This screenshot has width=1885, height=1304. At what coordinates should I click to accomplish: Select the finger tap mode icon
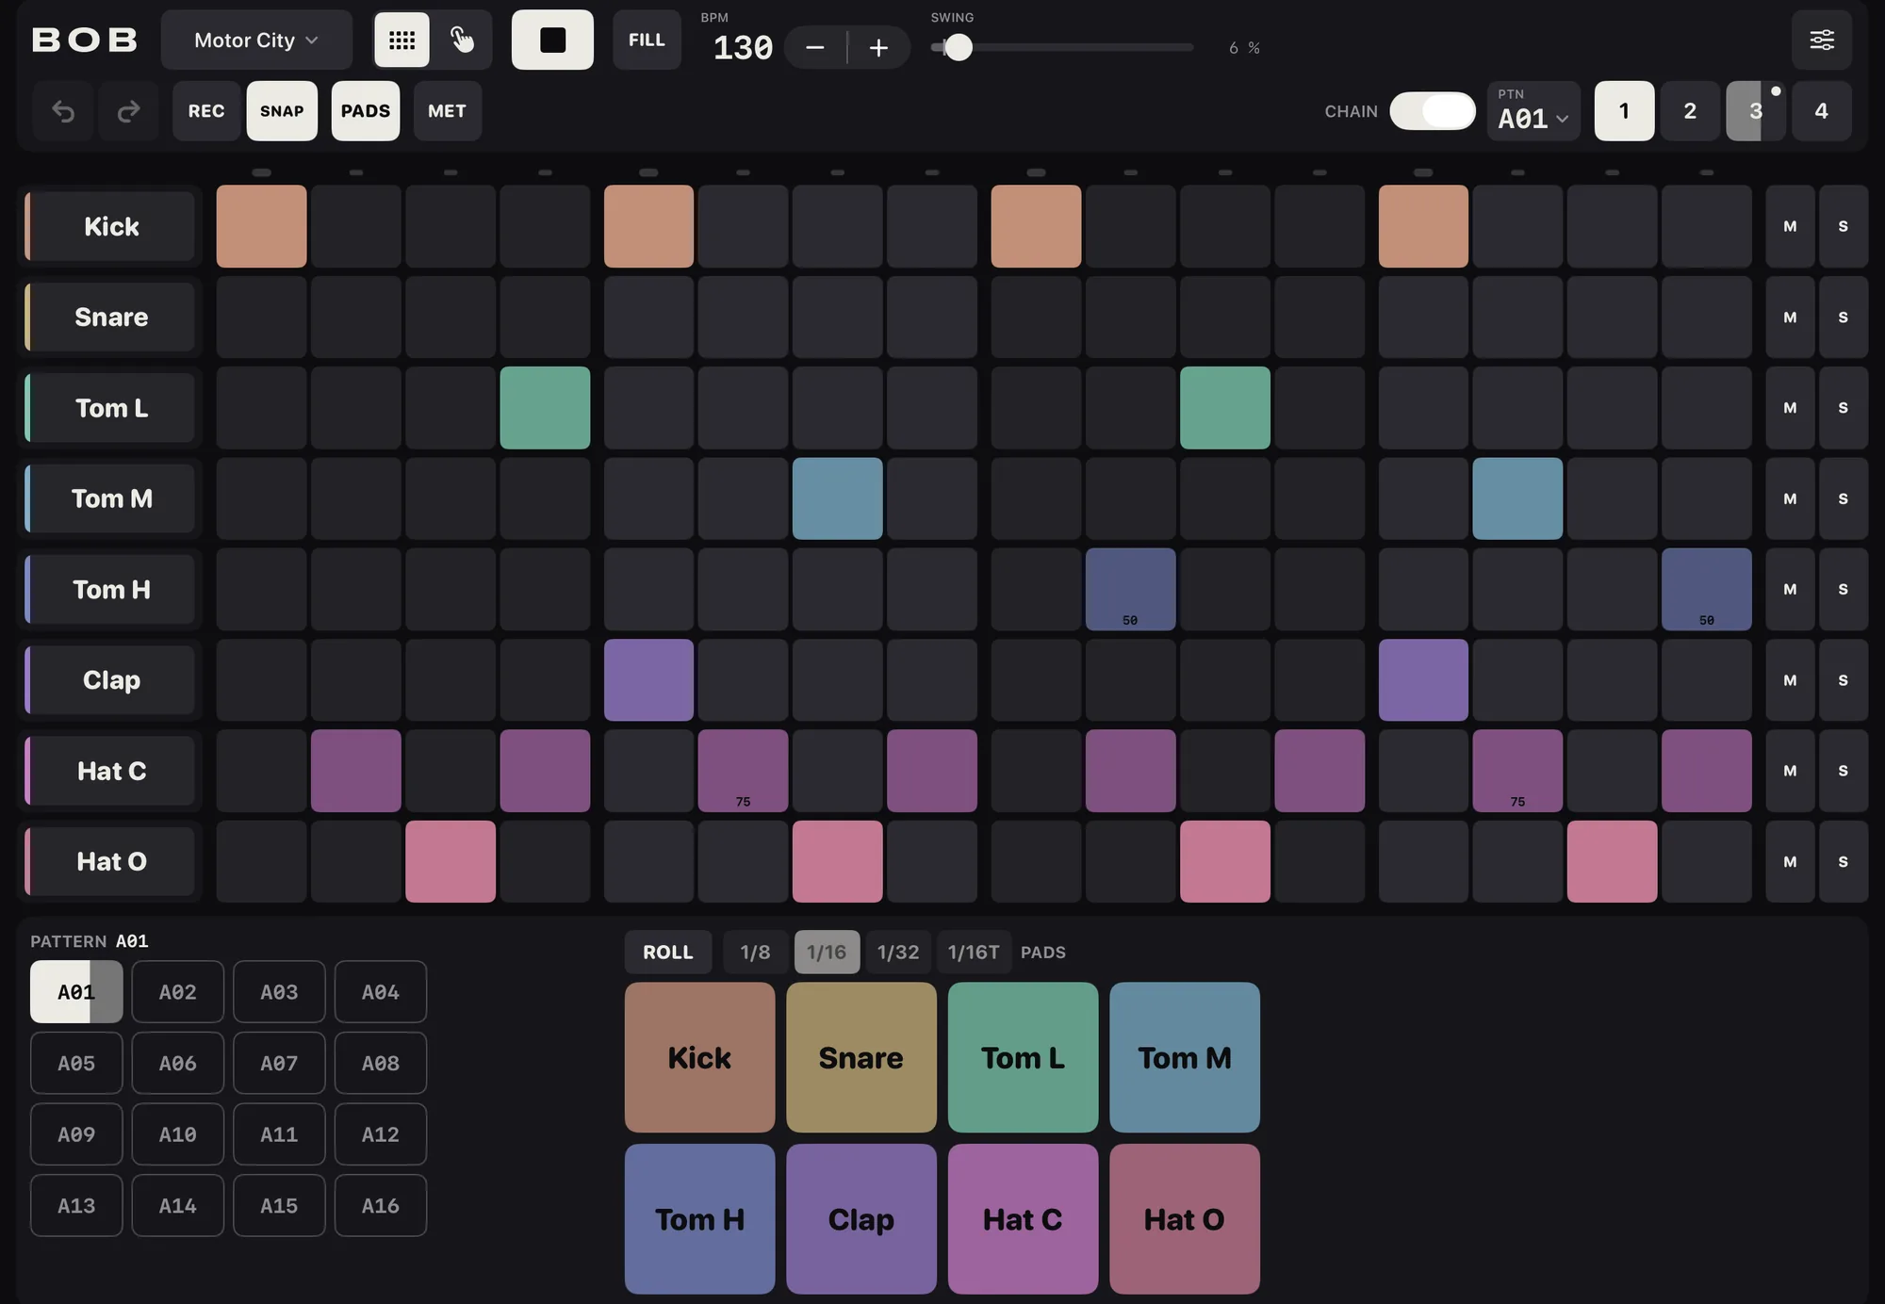point(462,40)
